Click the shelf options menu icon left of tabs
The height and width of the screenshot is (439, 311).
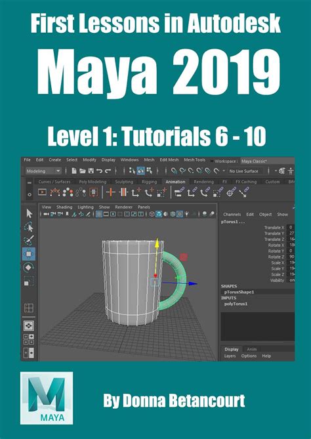29,182
